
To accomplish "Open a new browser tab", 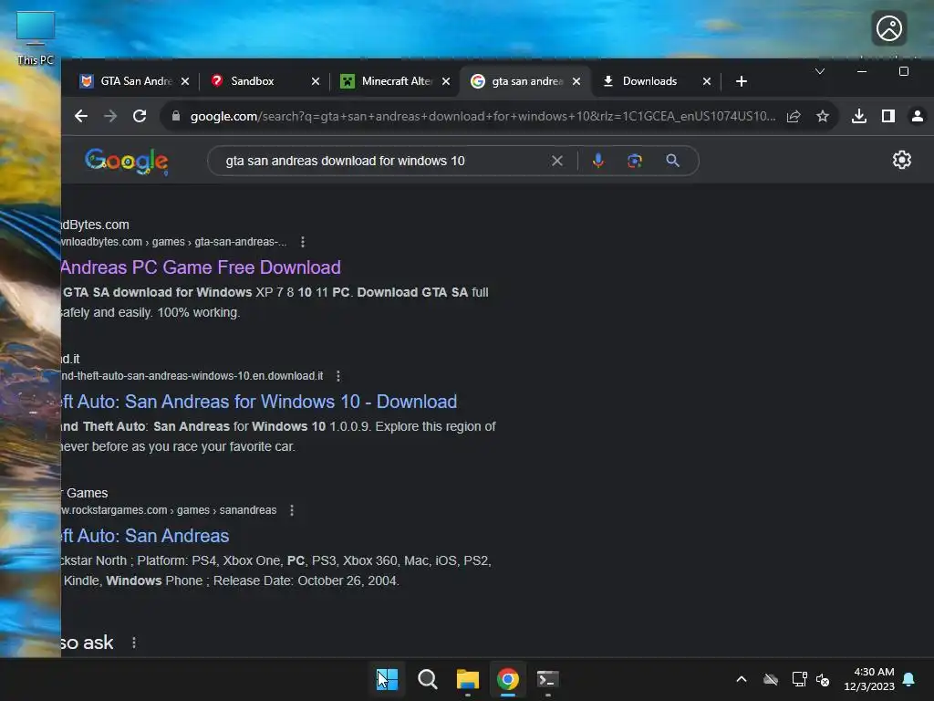I will (x=741, y=81).
